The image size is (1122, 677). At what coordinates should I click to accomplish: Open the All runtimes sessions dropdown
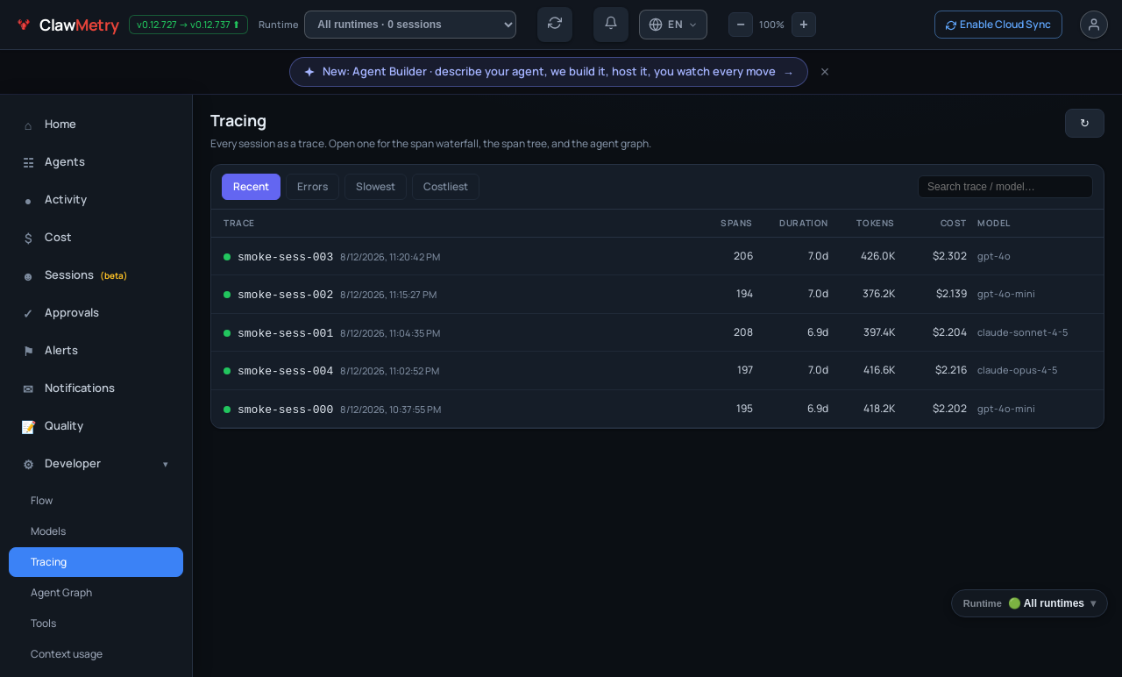410,25
